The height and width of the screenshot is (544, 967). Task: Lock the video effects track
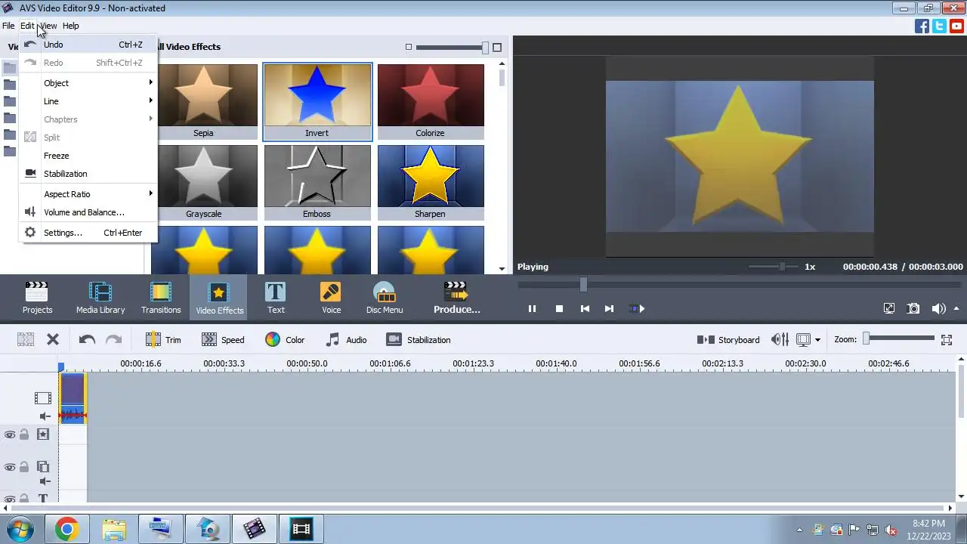click(24, 434)
